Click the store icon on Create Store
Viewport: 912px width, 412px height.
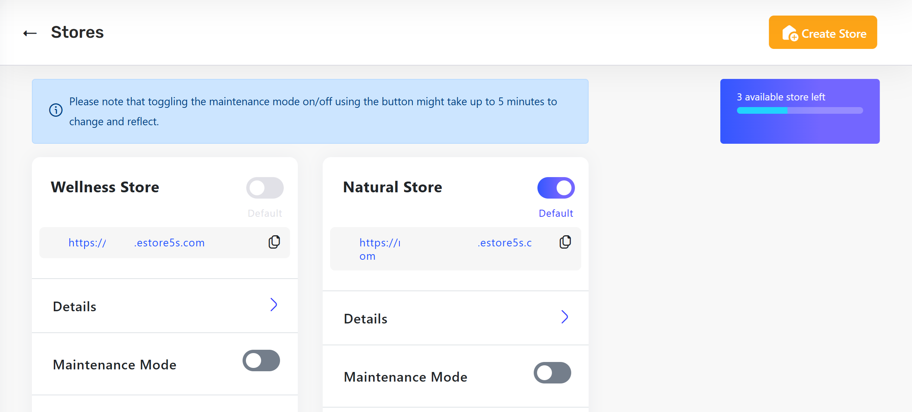pos(790,33)
